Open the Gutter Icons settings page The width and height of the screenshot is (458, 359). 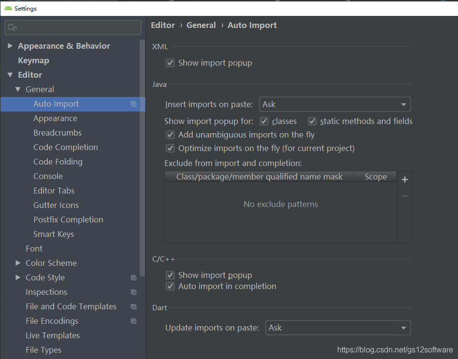(56, 205)
